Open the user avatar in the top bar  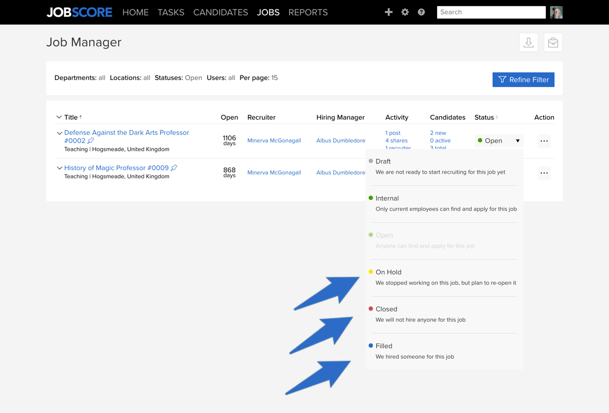coord(556,12)
